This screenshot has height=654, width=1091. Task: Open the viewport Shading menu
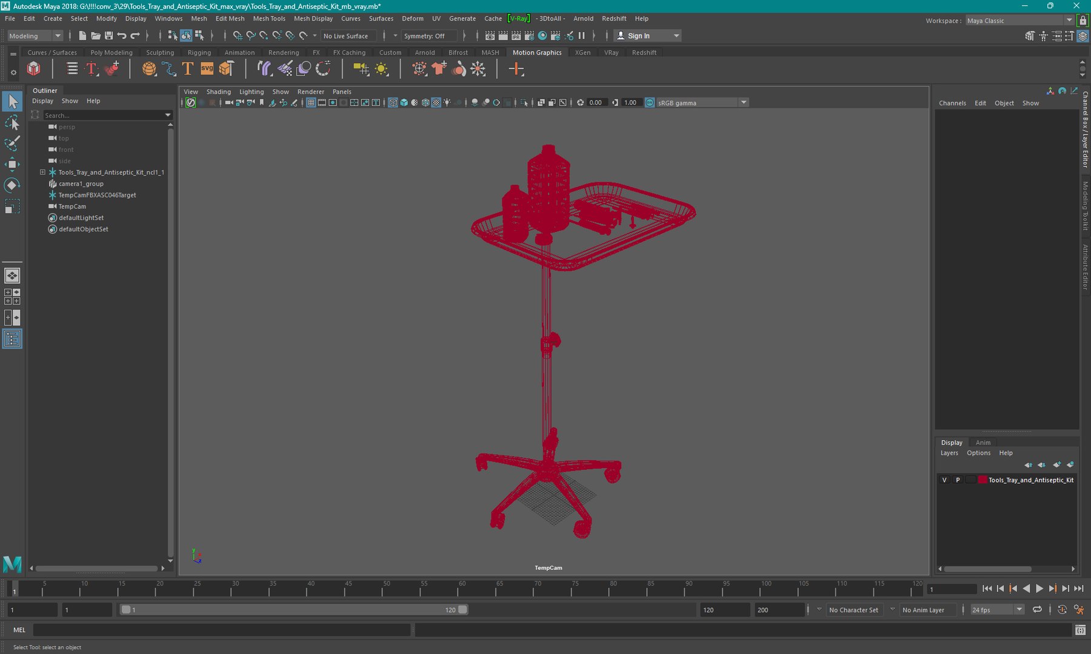(218, 92)
